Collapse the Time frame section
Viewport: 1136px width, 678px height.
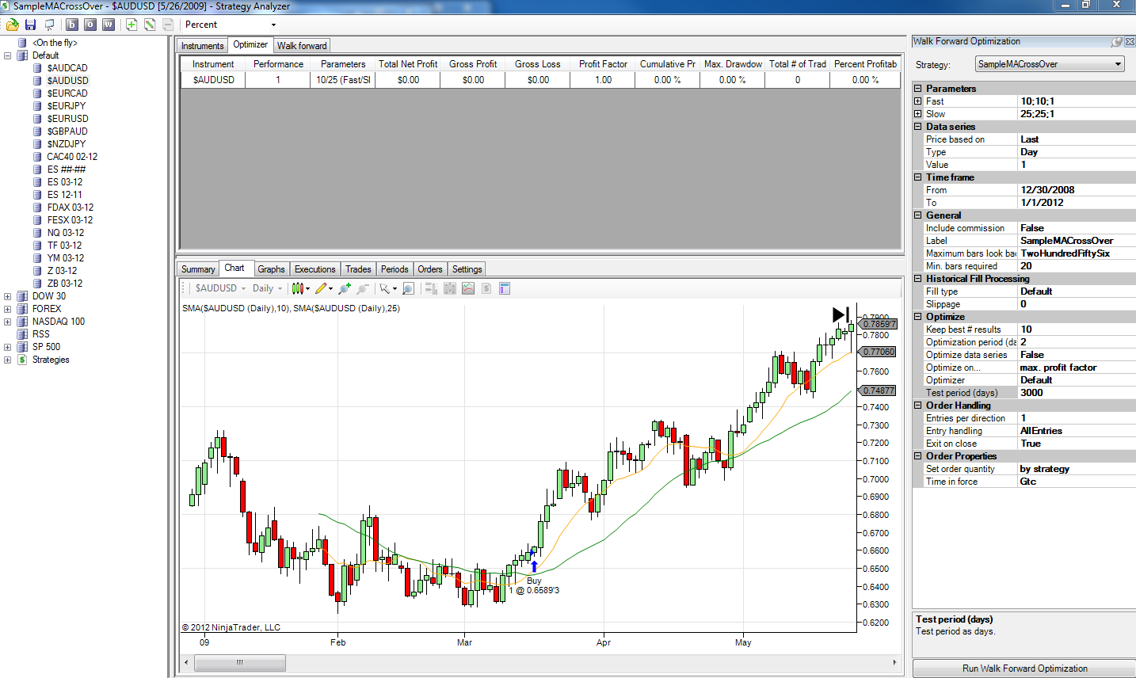[x=918, y=177]
